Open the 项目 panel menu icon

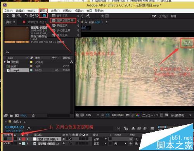(x=14, y=22)
